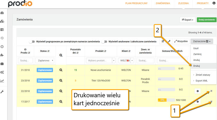This screenshot has width=217, height=120.
Task: Sort by Status column header
Action: click(x=45, y=51)
